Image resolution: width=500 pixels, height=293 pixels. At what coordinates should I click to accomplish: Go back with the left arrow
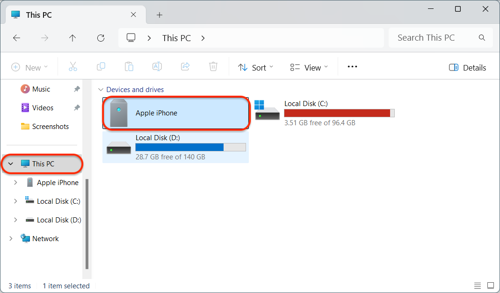click(x=16, y=38)
